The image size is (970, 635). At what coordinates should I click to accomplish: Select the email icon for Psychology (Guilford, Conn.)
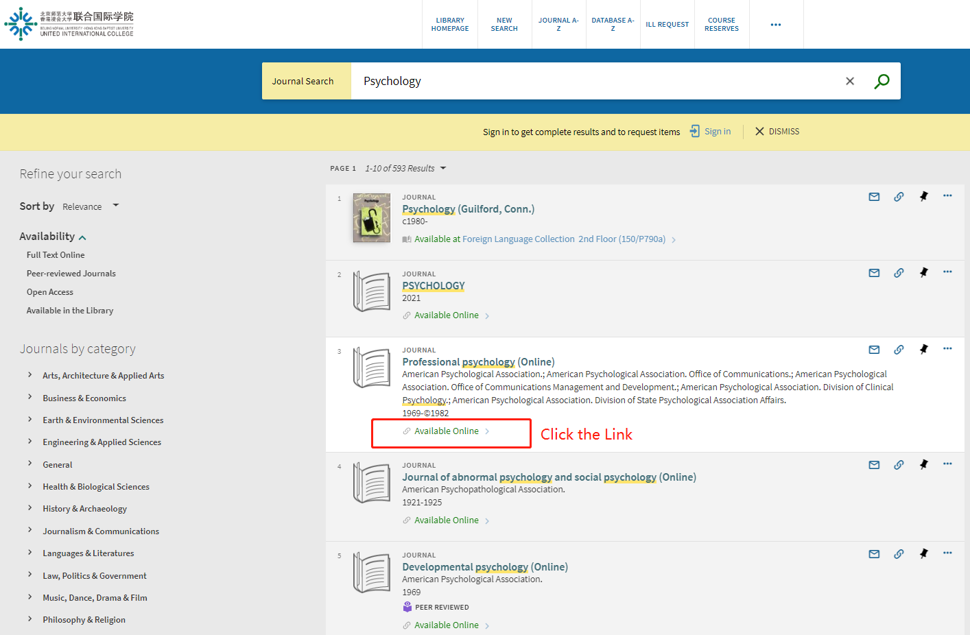874,196
